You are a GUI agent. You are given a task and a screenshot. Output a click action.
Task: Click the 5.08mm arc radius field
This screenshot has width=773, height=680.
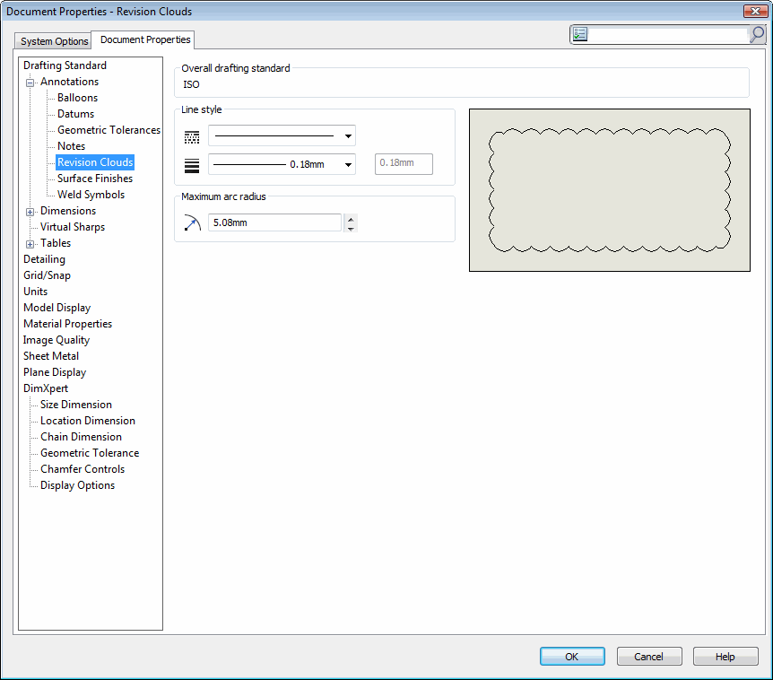coord(274,222)
